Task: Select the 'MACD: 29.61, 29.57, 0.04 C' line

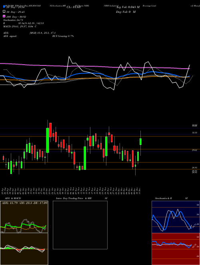Action: [20, 26]
